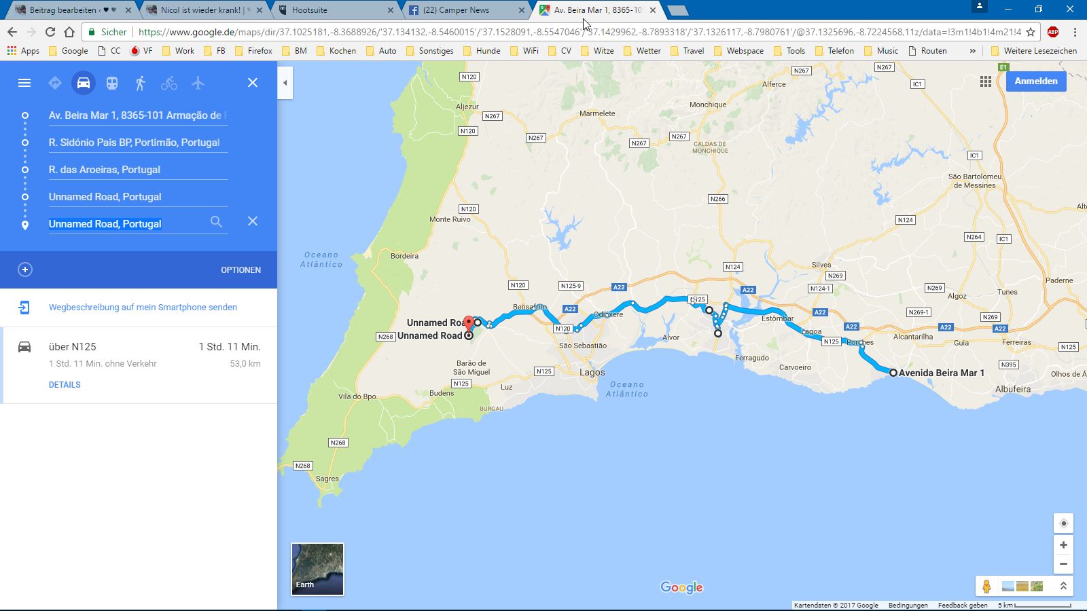1087x611 pixels.
Task: Open the Apps bookmark shortcut
Action: tap(23, 51)
